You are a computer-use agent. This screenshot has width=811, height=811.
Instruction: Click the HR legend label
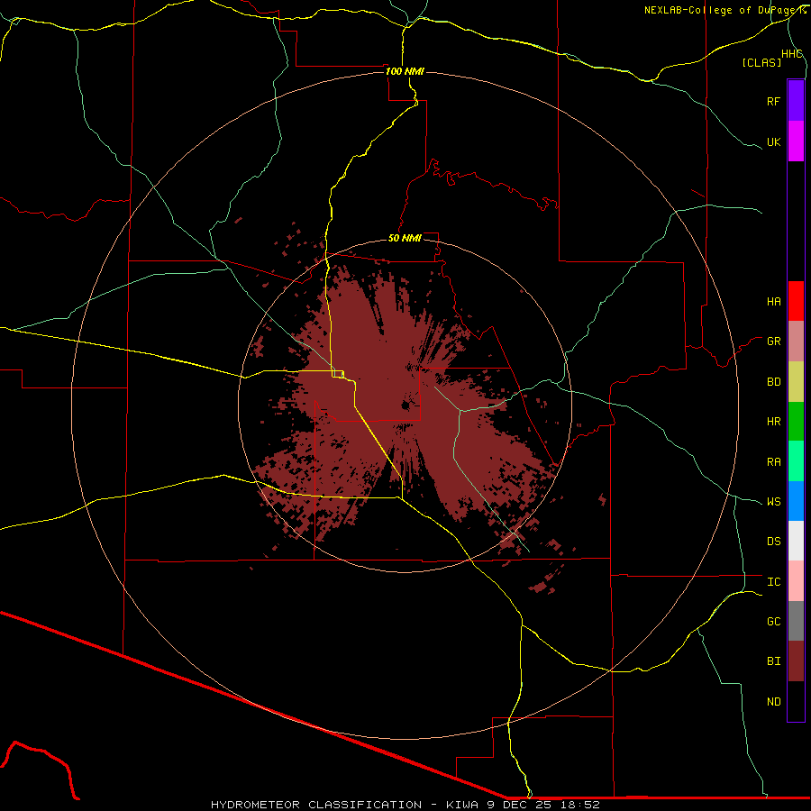tap(773, 422)
